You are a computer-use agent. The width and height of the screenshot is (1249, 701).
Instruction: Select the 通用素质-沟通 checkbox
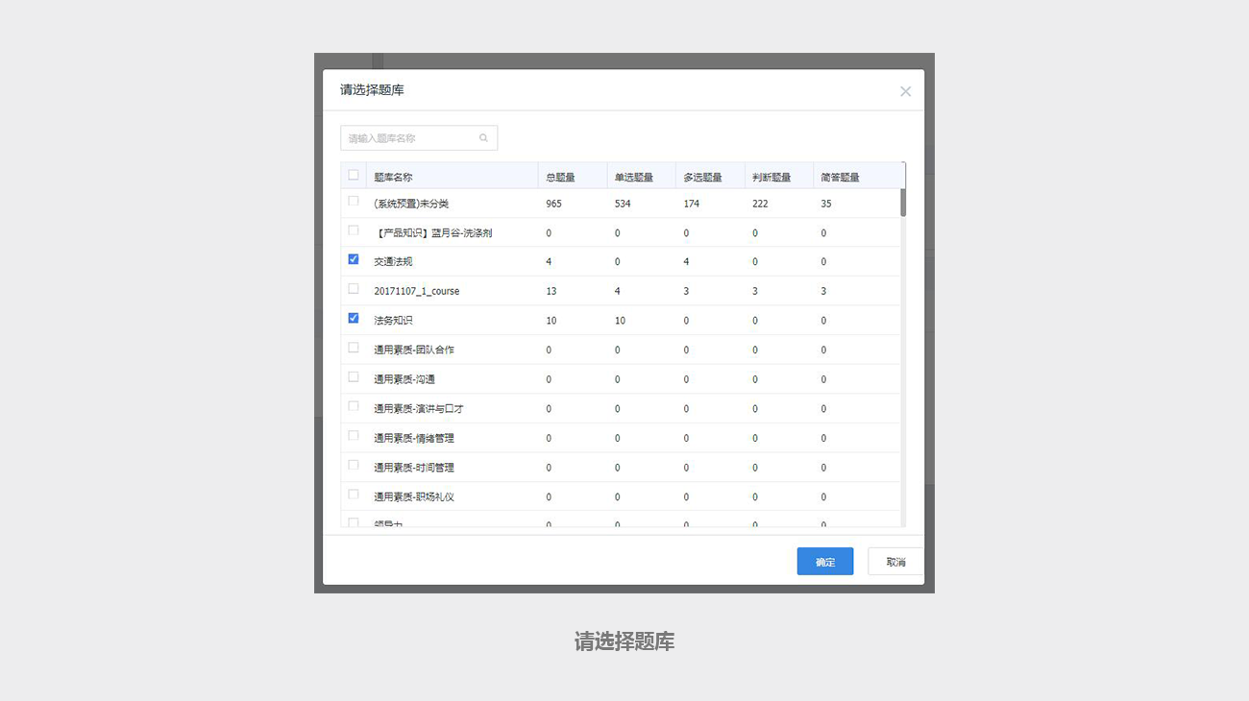pyautogui.click(x=354, y=377)
